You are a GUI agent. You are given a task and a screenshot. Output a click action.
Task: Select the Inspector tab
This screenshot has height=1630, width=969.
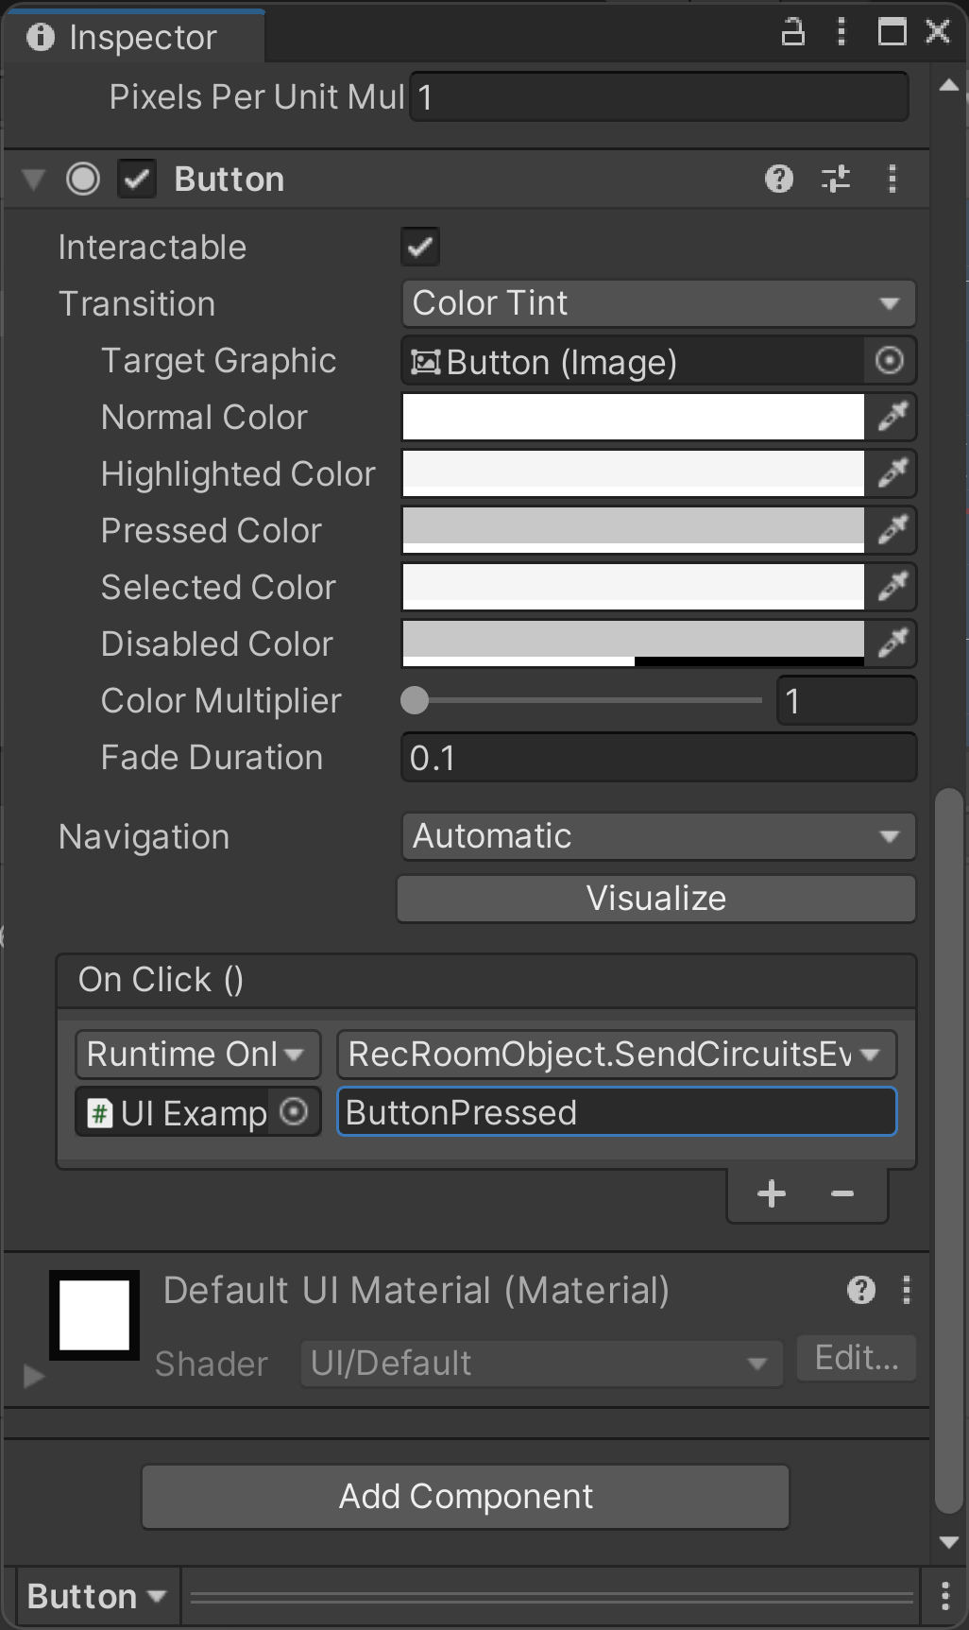pyautogui.click(x=132, y=37)
